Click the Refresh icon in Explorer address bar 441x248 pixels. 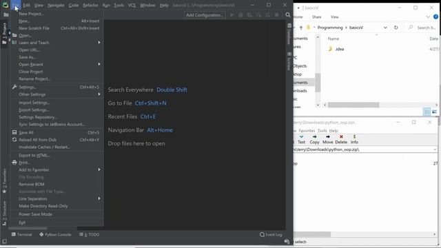(396, 28)
